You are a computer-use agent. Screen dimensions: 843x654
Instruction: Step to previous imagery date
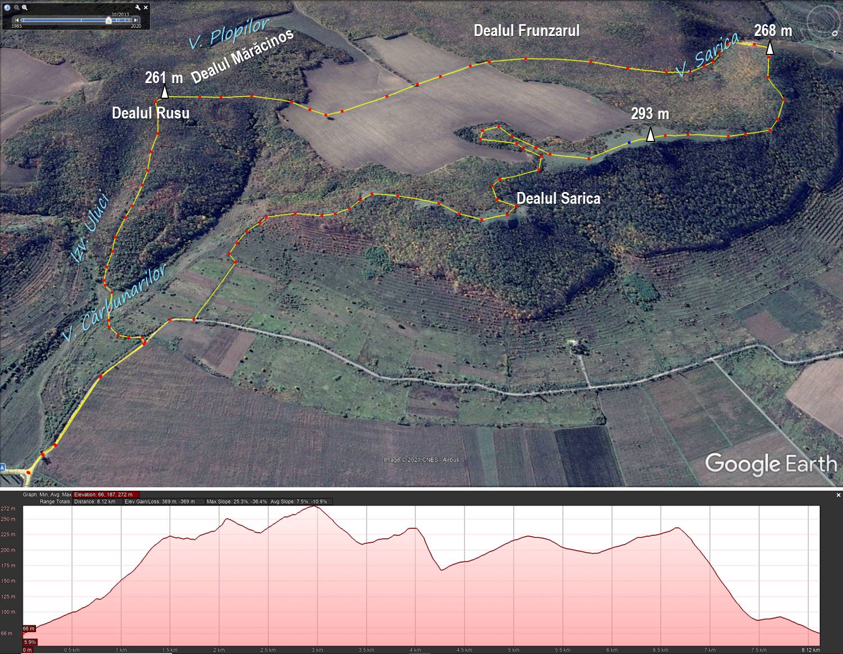point(17,20)
